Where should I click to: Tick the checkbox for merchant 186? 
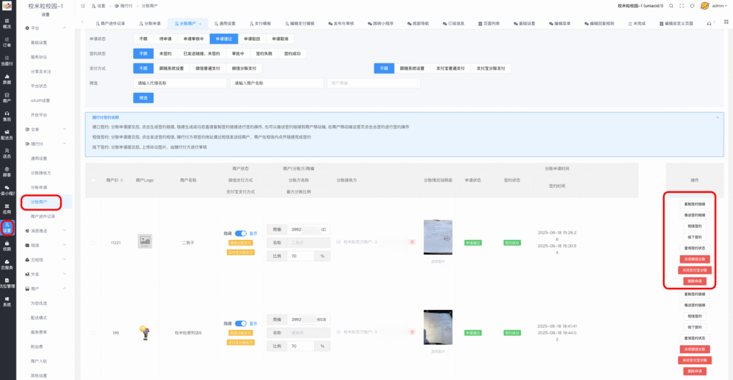tap(92, 332)
